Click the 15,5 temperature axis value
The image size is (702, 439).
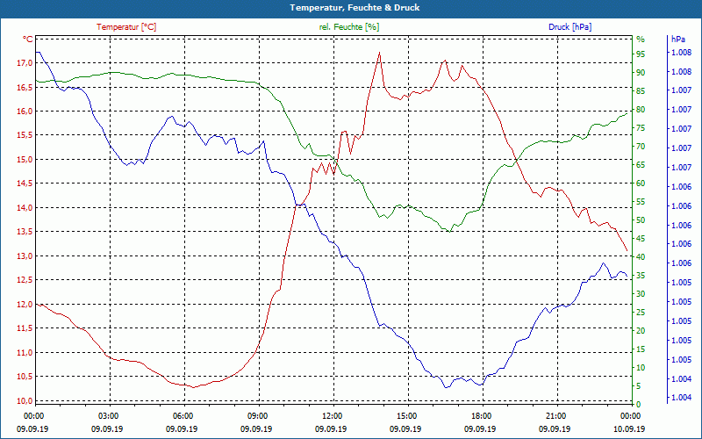[x=25, y=135]
